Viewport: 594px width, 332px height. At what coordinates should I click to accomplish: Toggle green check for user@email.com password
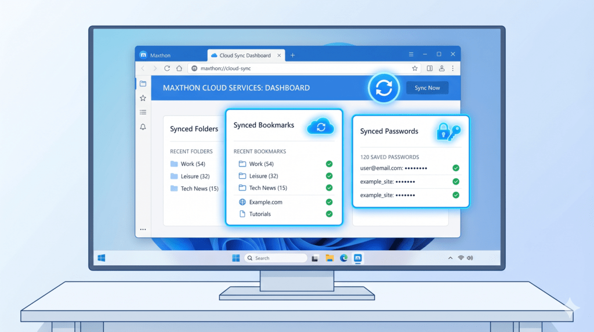pos(456,168)
